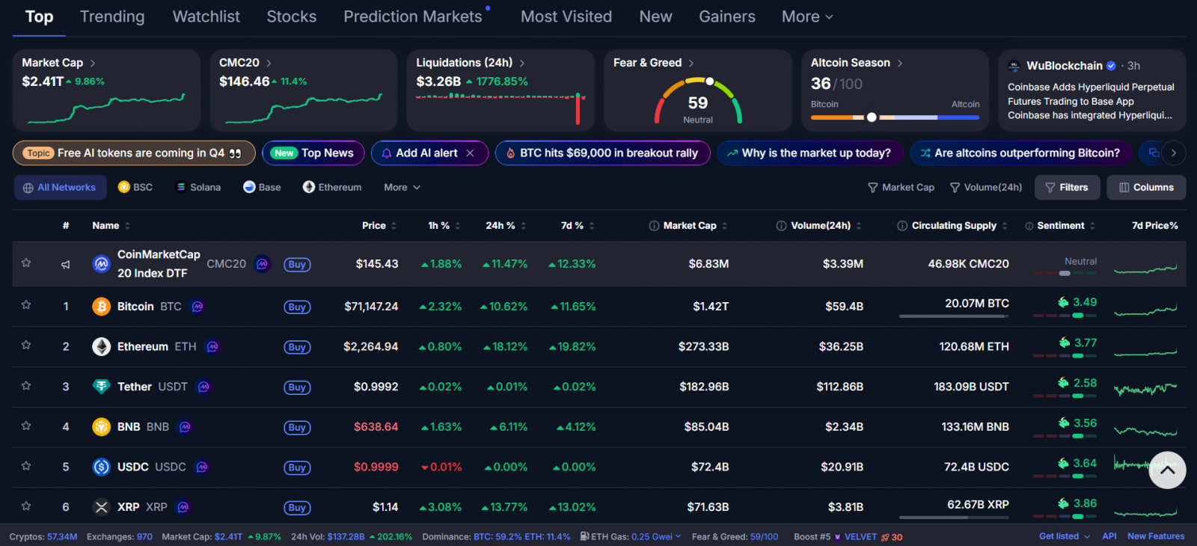The width and height of the screenshot is (1197, 546).
Task: Toggle the USDC watchlist star
Action: tap(26, 465)
